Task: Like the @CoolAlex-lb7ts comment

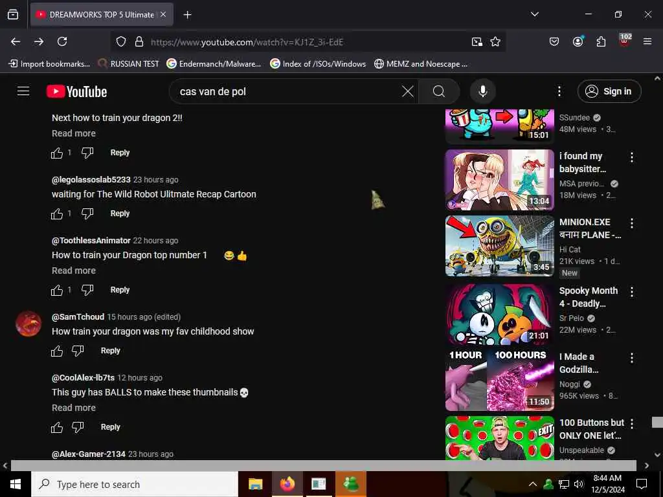Action: tap(57, 427)
